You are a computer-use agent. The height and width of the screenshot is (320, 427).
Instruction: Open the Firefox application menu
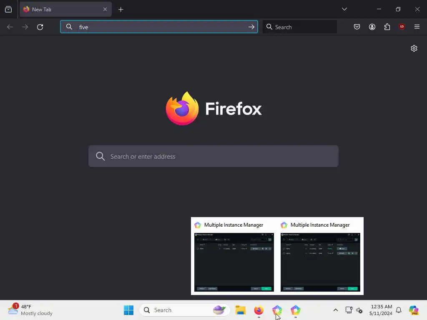coord(417,27)
